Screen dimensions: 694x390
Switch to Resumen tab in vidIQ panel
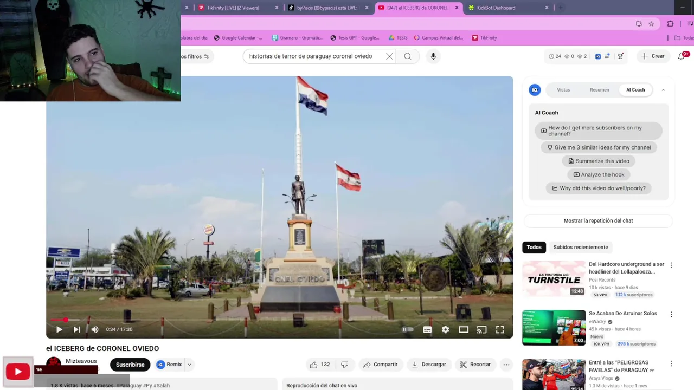pyautogui.click(x=600, y=90)
